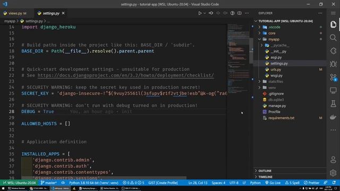Open __init__.py in the explorer
Viewport: 340px width, 191px height.
pyautogui.click(x=278, y=51)
